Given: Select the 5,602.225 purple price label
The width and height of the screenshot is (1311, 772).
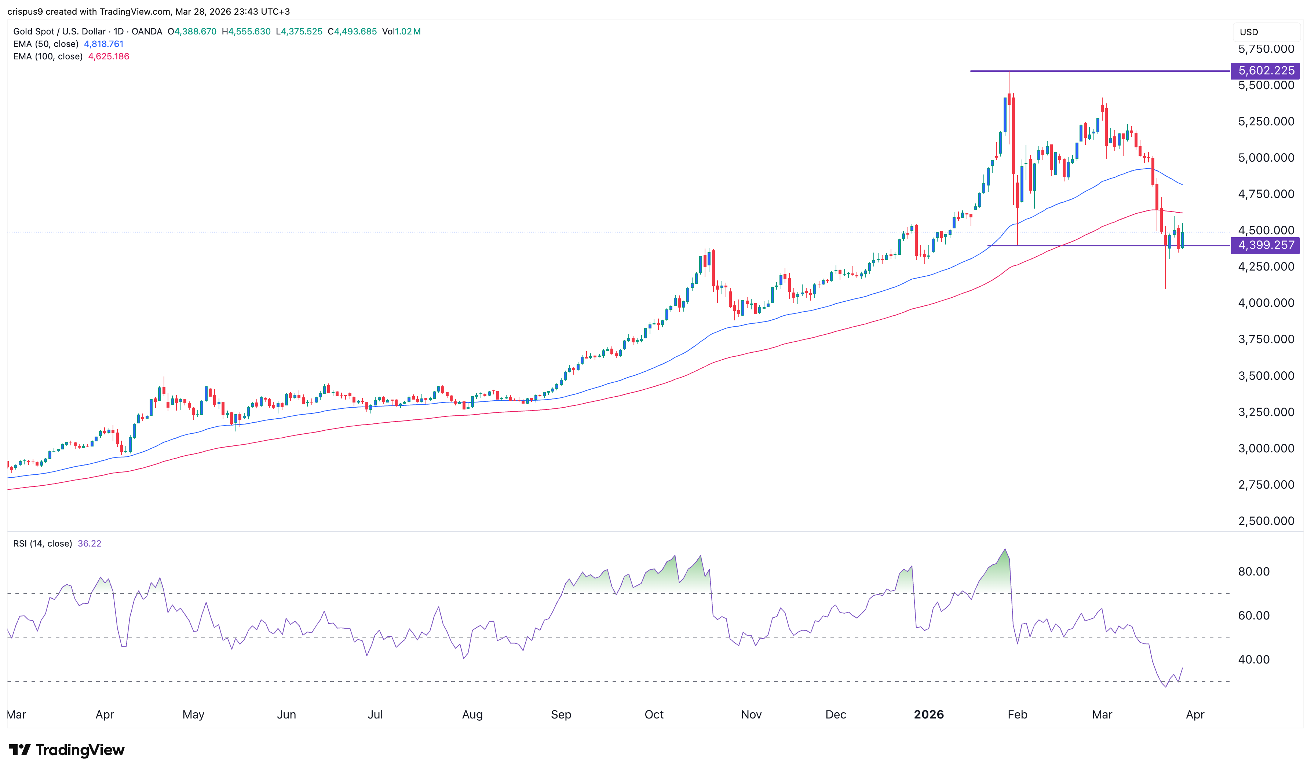Looking at the screenshot, I should (x=1265, y=71).
